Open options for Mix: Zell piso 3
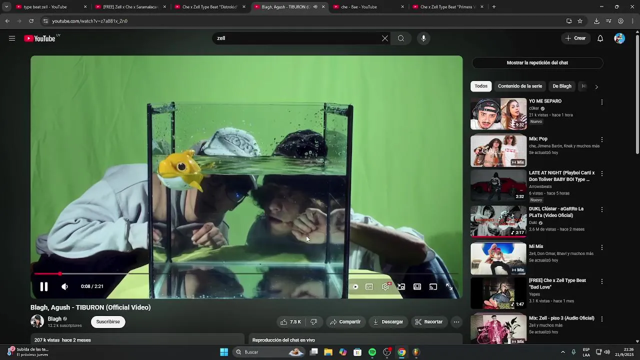The image size is (640, 360). [602, 319]
